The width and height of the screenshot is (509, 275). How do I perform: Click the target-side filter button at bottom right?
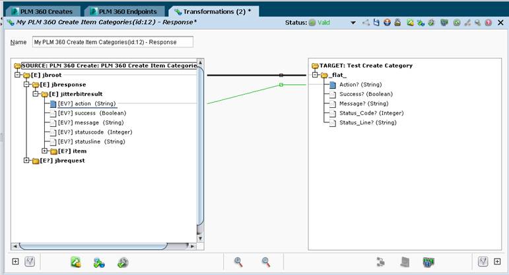point(483,261)
